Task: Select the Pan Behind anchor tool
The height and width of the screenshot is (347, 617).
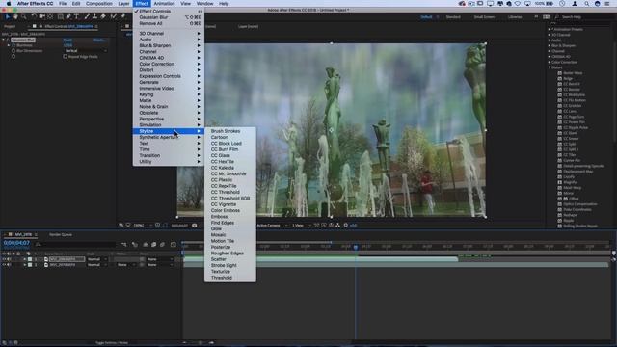Action: [x=50, y=17]
